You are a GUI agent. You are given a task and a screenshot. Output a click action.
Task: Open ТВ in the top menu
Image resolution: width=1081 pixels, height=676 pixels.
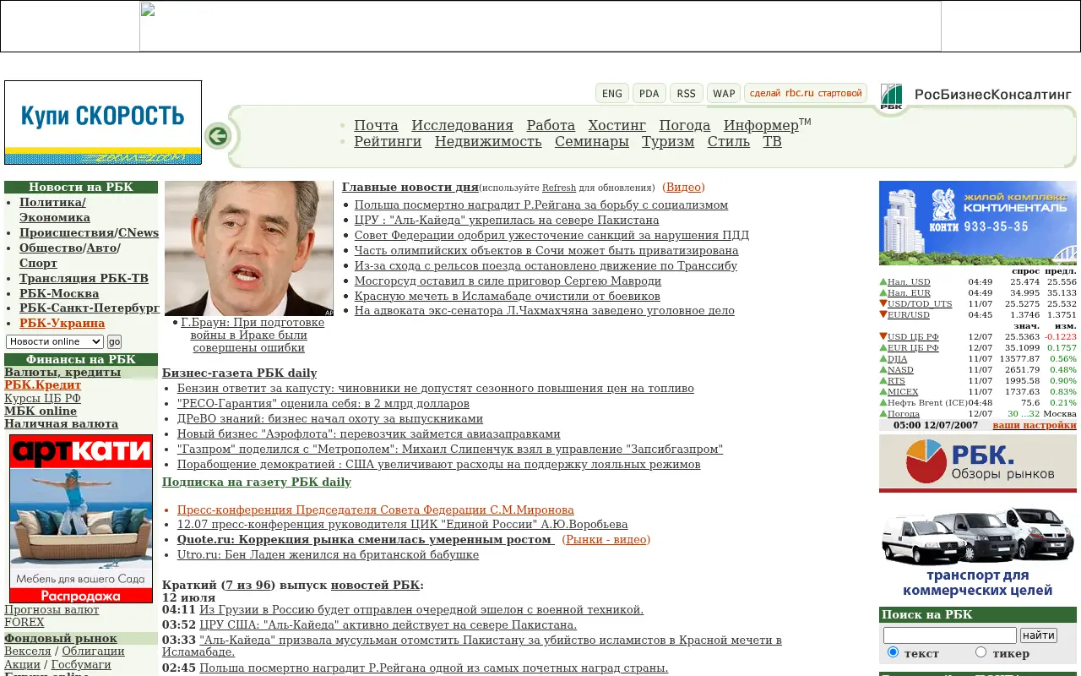[772, 141]
